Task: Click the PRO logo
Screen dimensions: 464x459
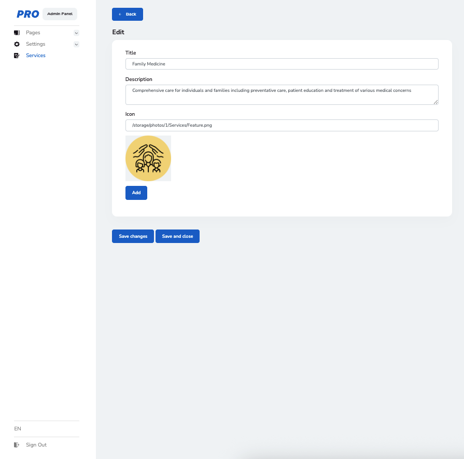Action: coord(28,14)
